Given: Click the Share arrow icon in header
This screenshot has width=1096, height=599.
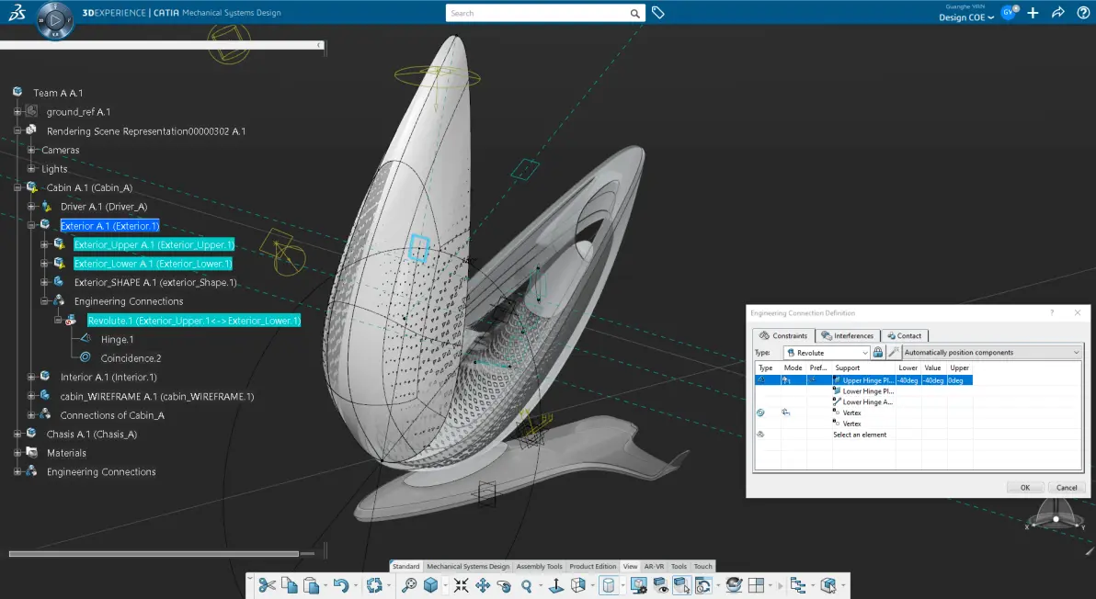Looking at the screenshot, I should (1058, 13).
